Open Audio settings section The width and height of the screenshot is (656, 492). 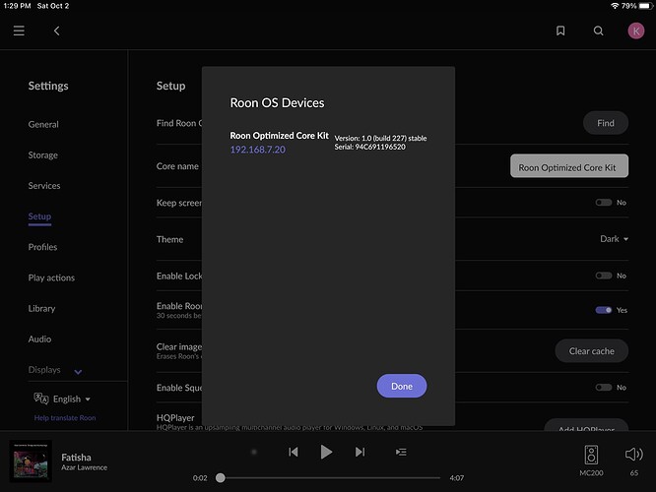click(x=39, y=339)
